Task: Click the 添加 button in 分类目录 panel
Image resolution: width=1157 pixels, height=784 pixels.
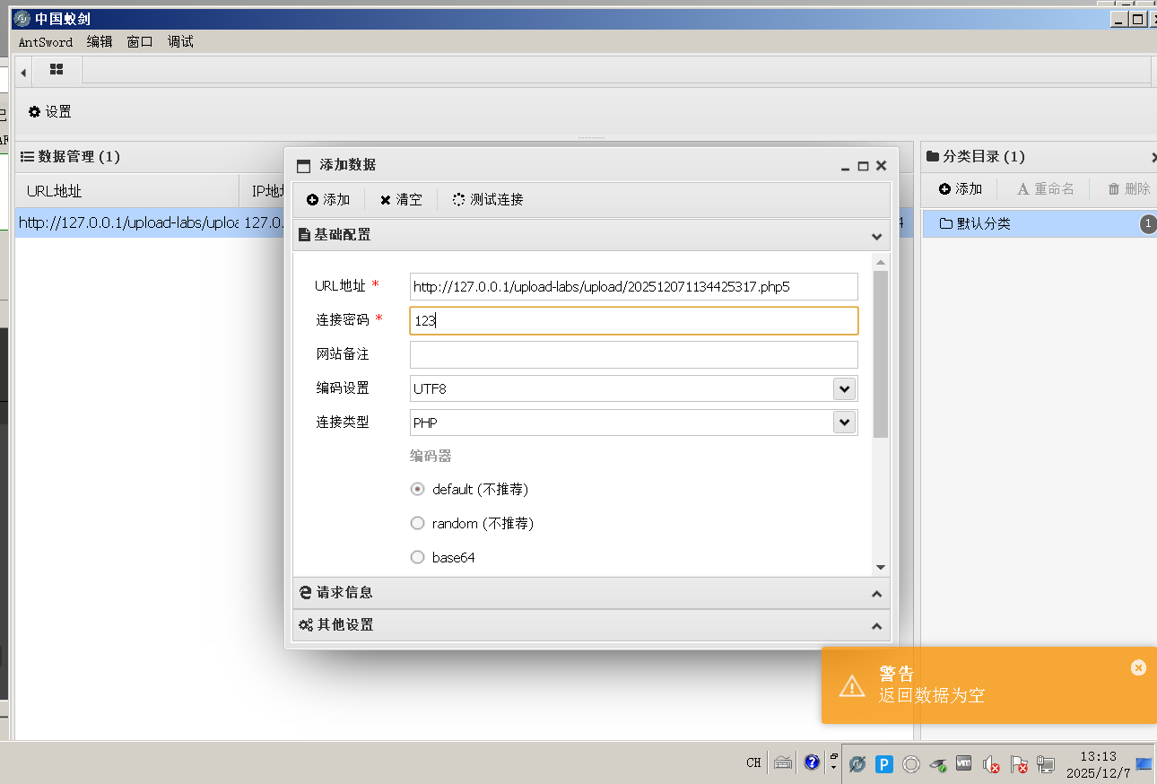Action: pos(961,188)
